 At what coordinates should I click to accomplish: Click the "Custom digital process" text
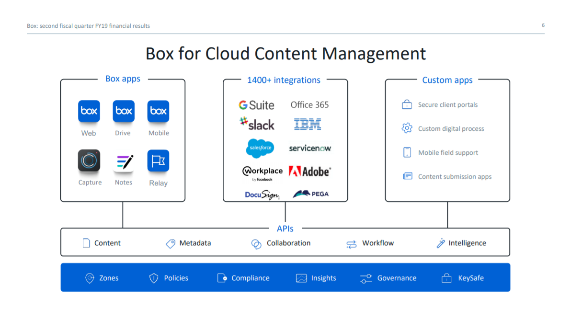[451, 129]
